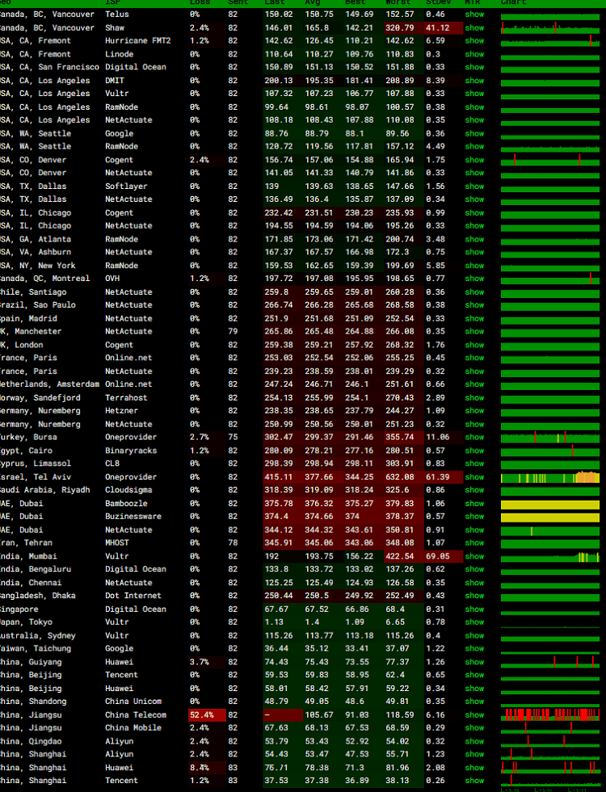Select the 52.4% loss cell

click(207, 714)
